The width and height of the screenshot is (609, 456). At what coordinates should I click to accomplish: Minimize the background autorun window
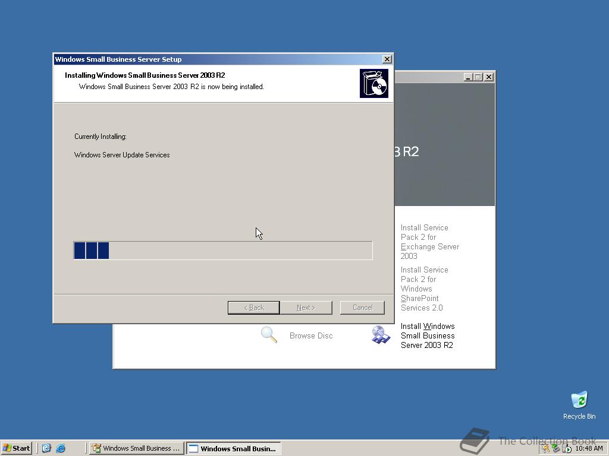(468, 77)
